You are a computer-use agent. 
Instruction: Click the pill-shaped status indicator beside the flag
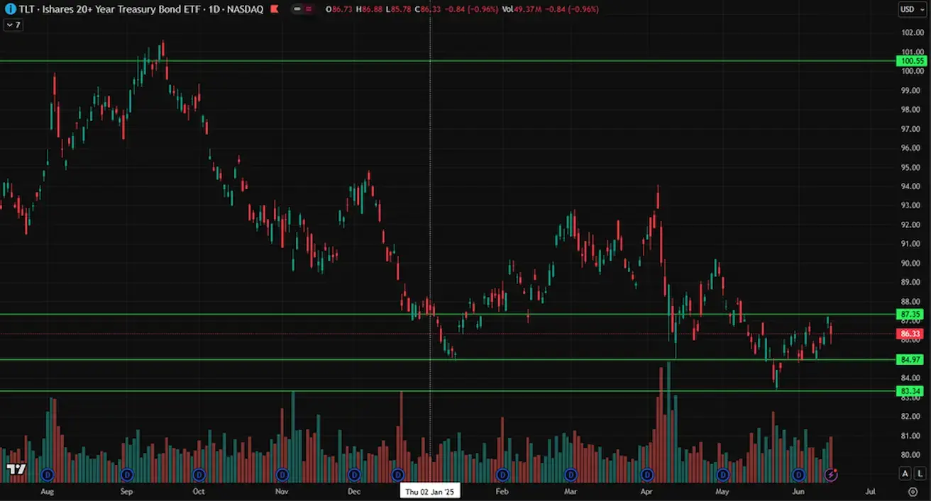click(x=303, y=9)
